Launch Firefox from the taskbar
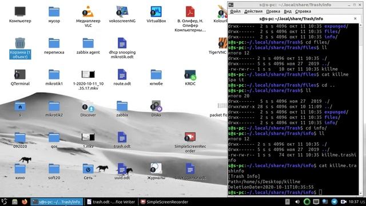Image resolution: width=366 pixels, height=206 pixels. coord(24,201)
